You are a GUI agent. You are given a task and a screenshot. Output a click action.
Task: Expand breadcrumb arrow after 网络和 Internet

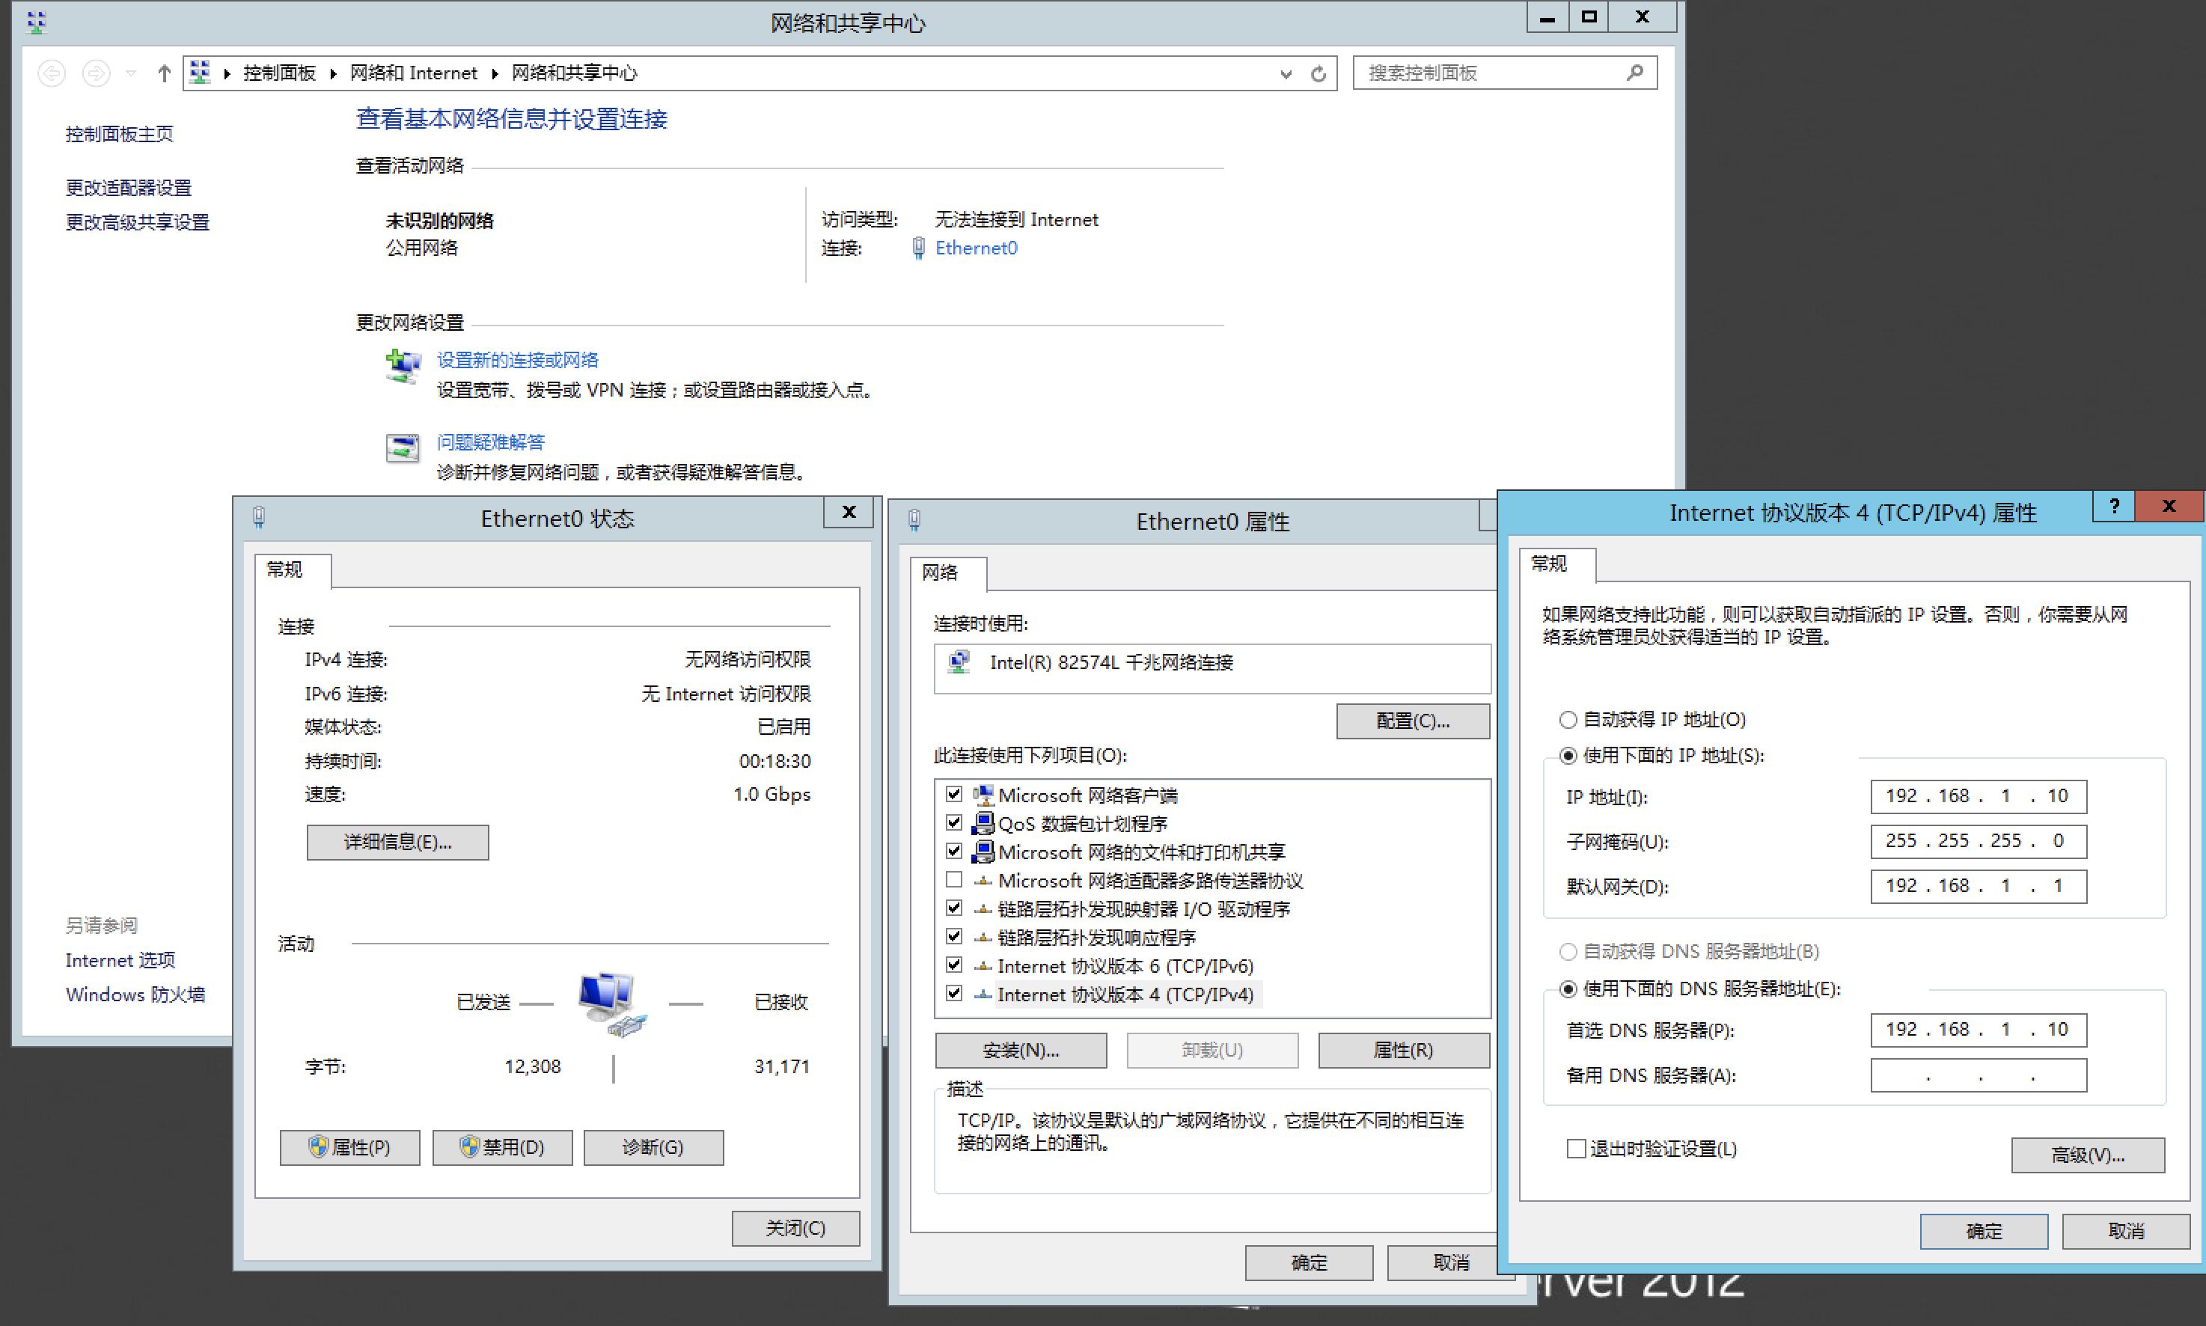point(494,73)
